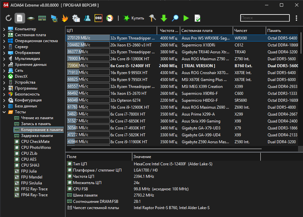Click the flame stability test icon

65,18
